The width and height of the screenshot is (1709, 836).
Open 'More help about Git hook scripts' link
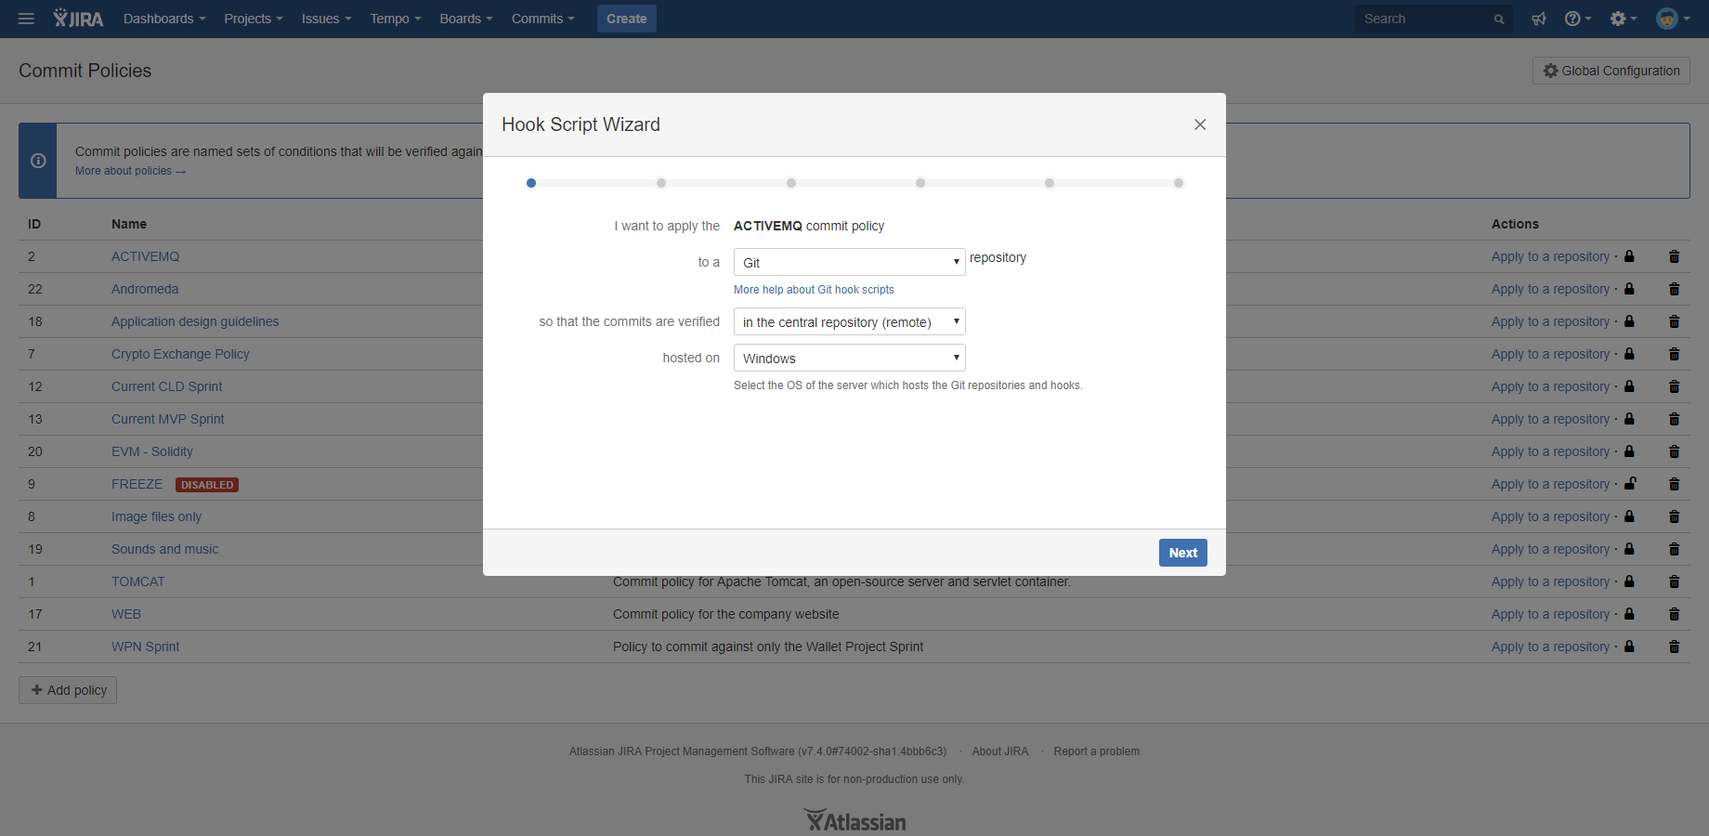click(x=814, y=290)
